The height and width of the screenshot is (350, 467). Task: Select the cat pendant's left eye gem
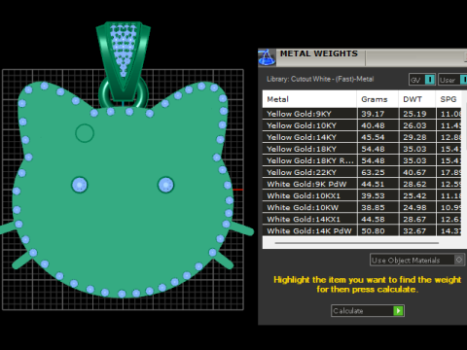tap(80, 185)
